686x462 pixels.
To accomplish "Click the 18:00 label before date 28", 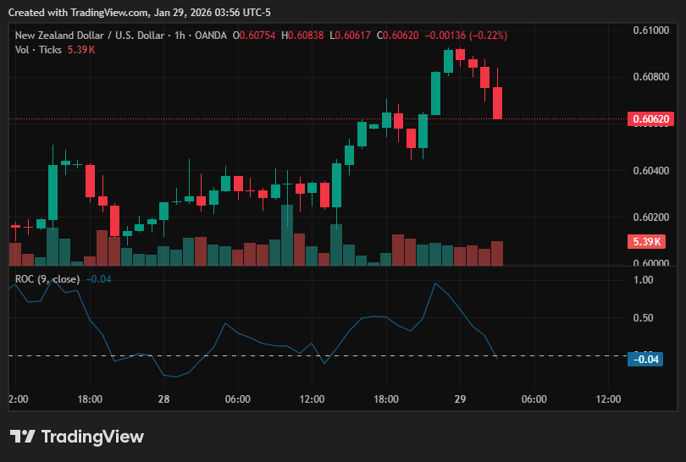I will coord(90,399).
